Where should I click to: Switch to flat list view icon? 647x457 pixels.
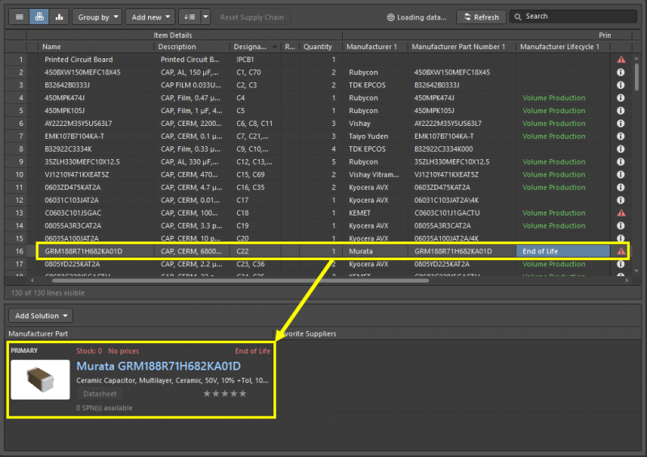pyautogui.click(x=19, y=16)
